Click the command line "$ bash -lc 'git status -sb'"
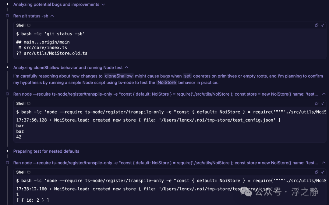 tap(50, 34)
